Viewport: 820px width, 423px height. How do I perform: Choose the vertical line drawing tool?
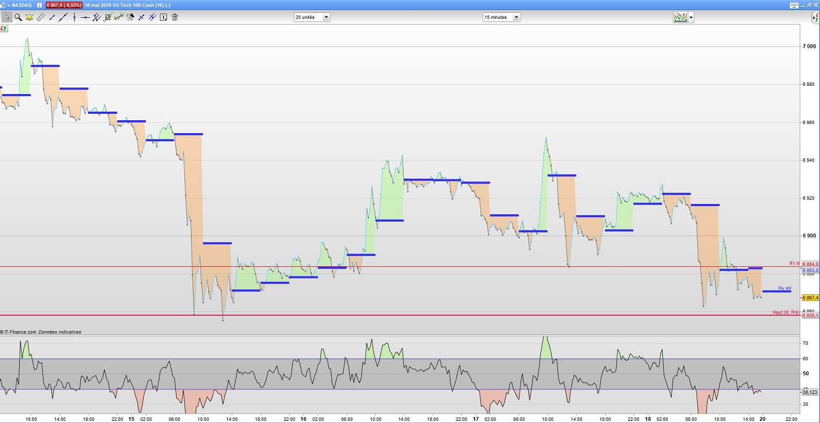[x=74, y=17]
